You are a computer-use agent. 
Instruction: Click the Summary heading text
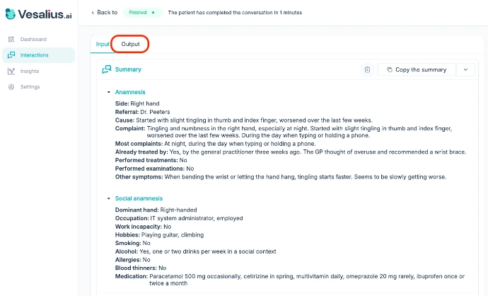click(128, 69)
